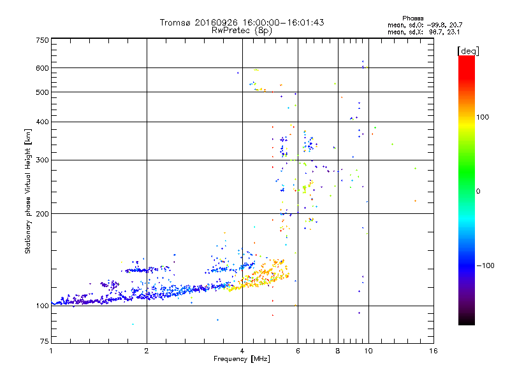Click the '[deg]' colorbar unit label
Viewport: 510px width, 382px height.
tap(468, 51)
